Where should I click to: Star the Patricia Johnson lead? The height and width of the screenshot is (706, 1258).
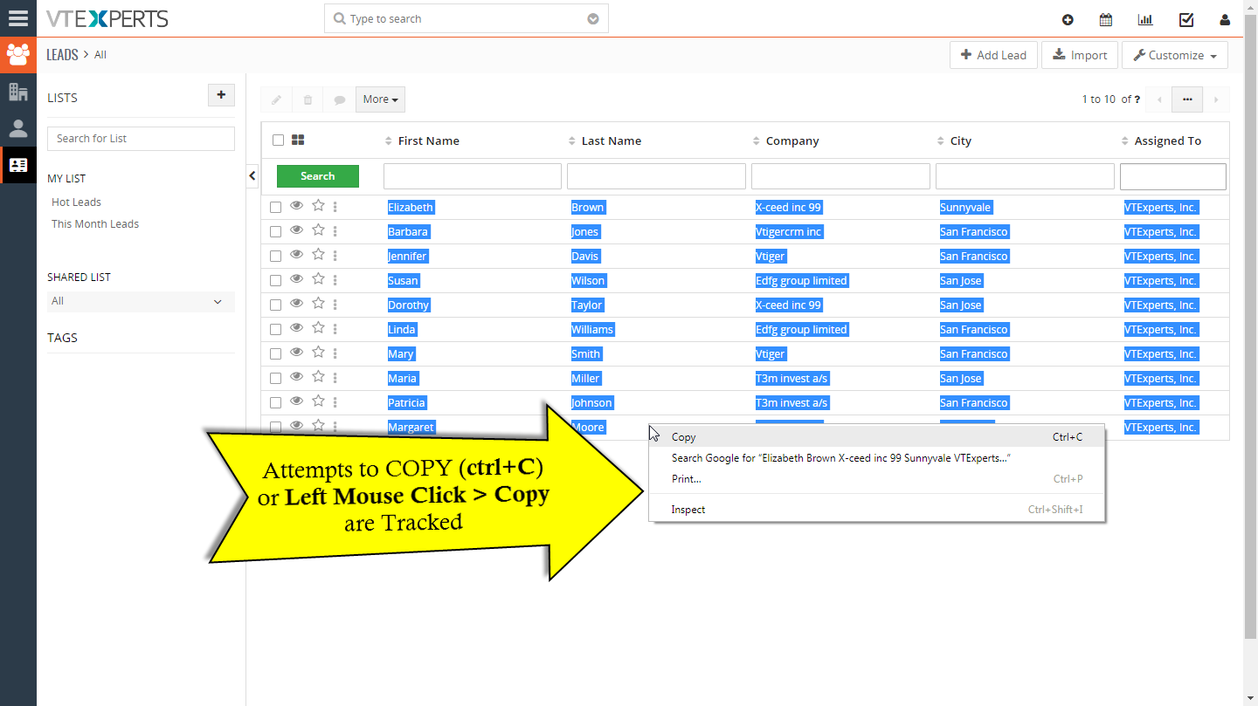pyautogui.click(x=318, y=401)
